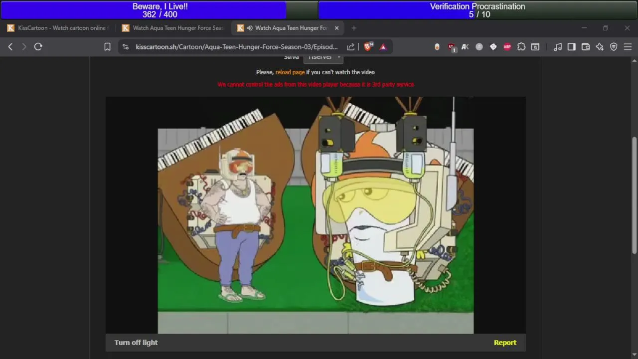Toggle the browser sidebar panel icon
The height and width of the screenshot is (359, 638).
[572, 47]
